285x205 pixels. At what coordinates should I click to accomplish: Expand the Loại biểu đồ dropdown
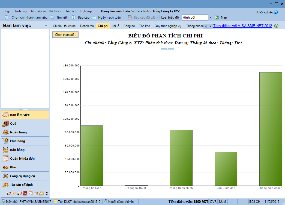(x=210, y=17)
